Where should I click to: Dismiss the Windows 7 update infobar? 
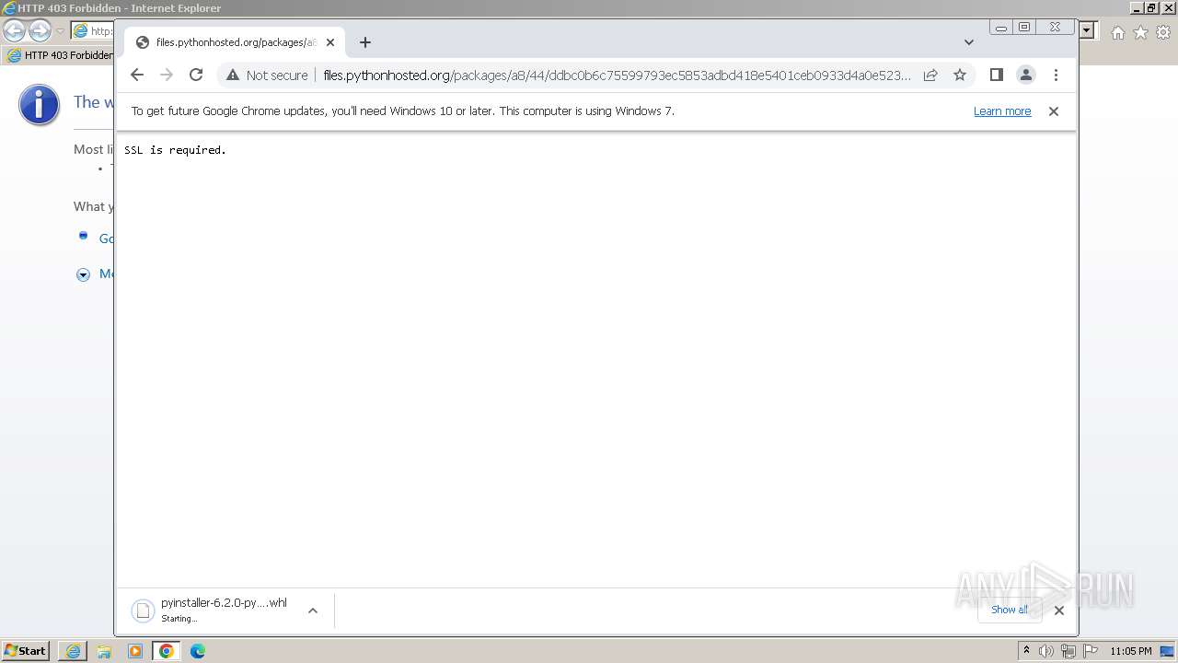[x=1054, y=110]
